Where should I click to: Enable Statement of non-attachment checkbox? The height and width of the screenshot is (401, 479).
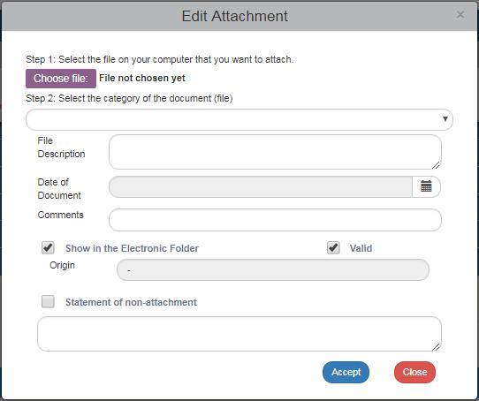click(48, 301)
